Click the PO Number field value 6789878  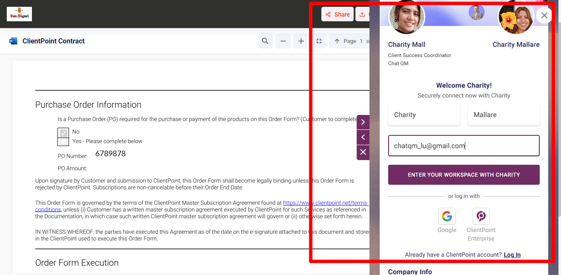pos(111,154)
